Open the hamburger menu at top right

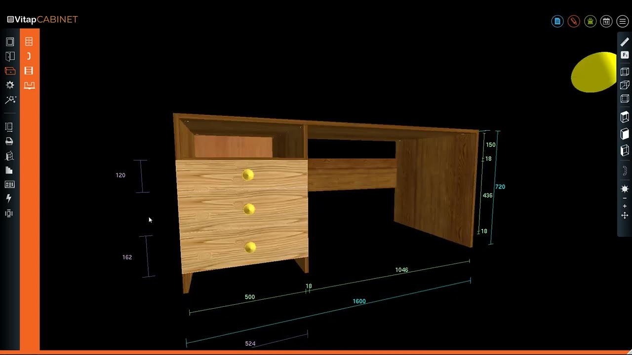pyautogui.click(x=623, y=21)
